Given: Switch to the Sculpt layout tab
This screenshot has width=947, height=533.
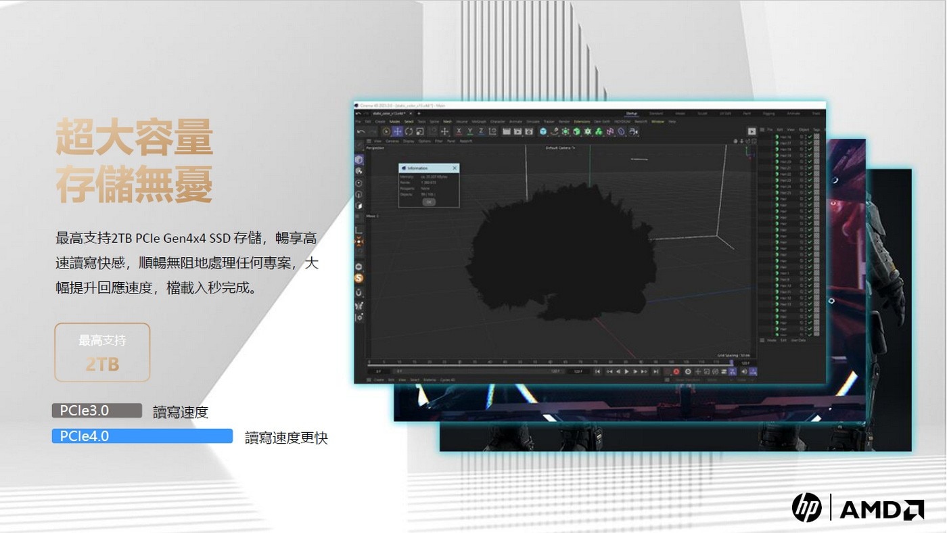Looking at the screenshot, I should tap(702, 114).
